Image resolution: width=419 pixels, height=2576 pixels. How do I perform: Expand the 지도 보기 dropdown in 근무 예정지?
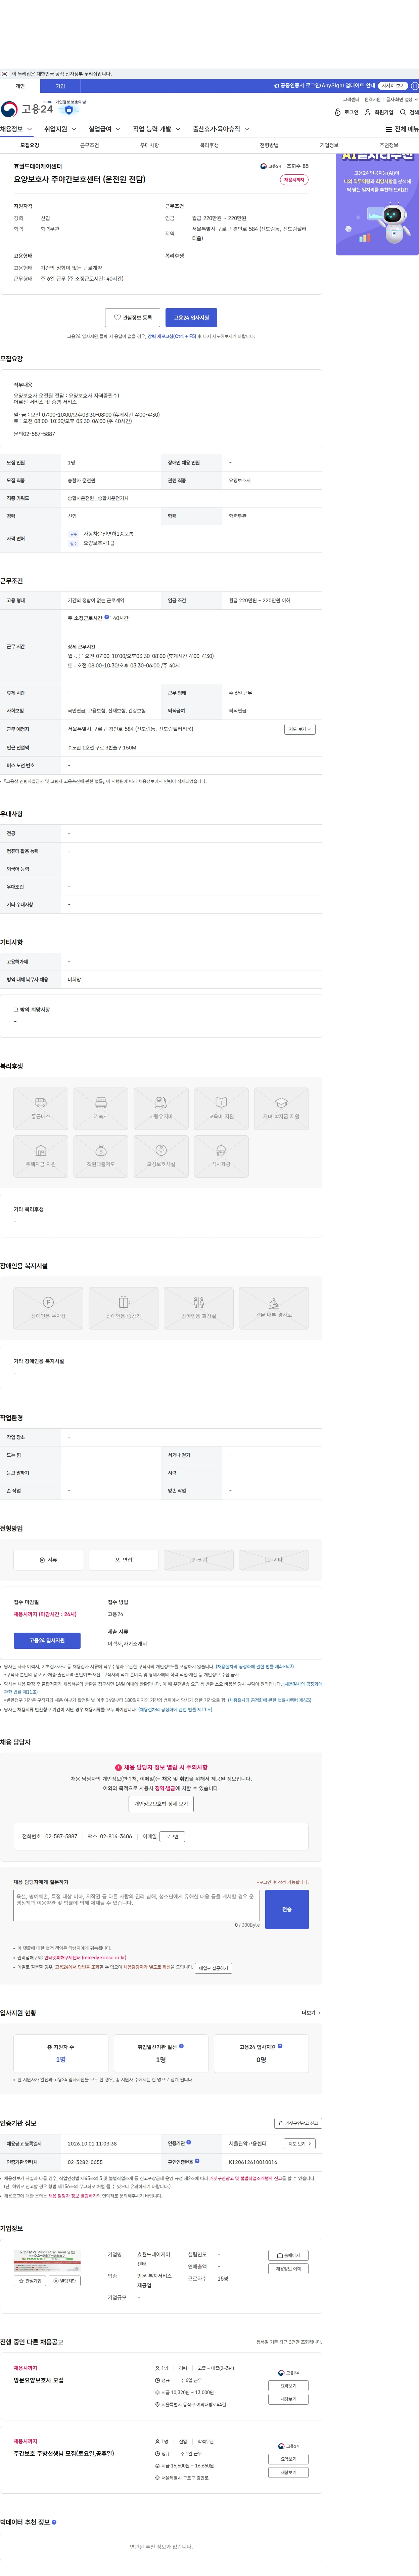[300, 729]
